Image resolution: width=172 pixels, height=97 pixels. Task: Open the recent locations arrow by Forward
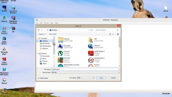(x=45, y=30)
